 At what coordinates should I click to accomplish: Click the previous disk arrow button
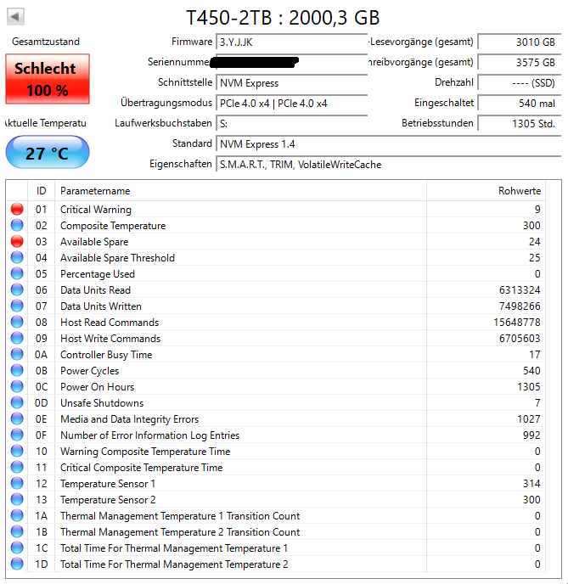[15, 17]
